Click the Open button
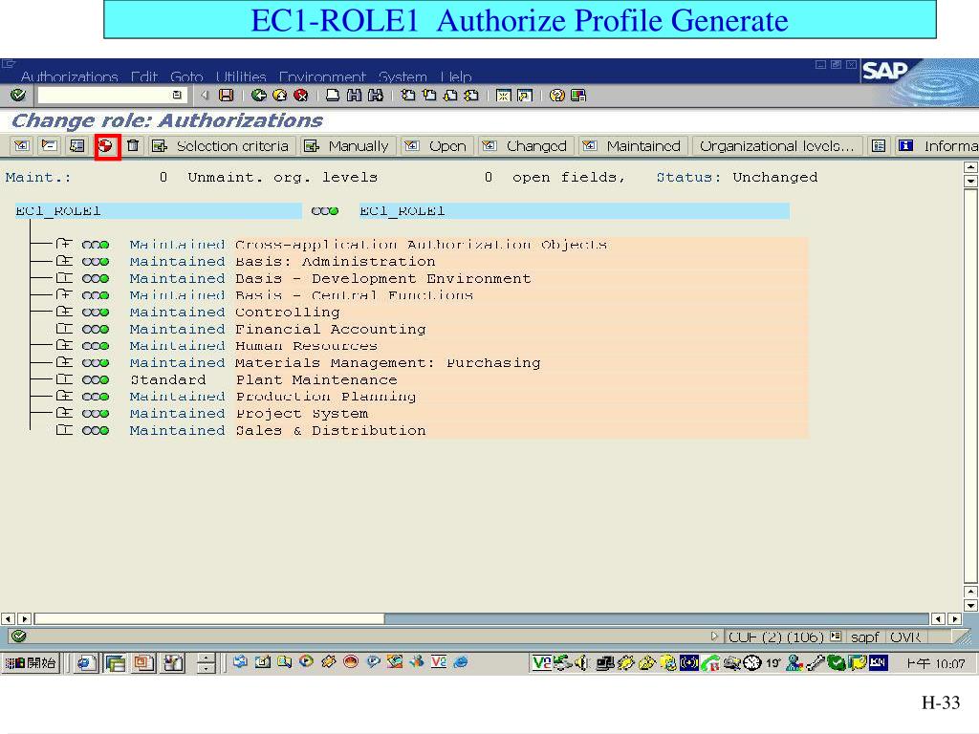Image resolution: width=979 pixels, height=734 pixels. click(437, 145)
